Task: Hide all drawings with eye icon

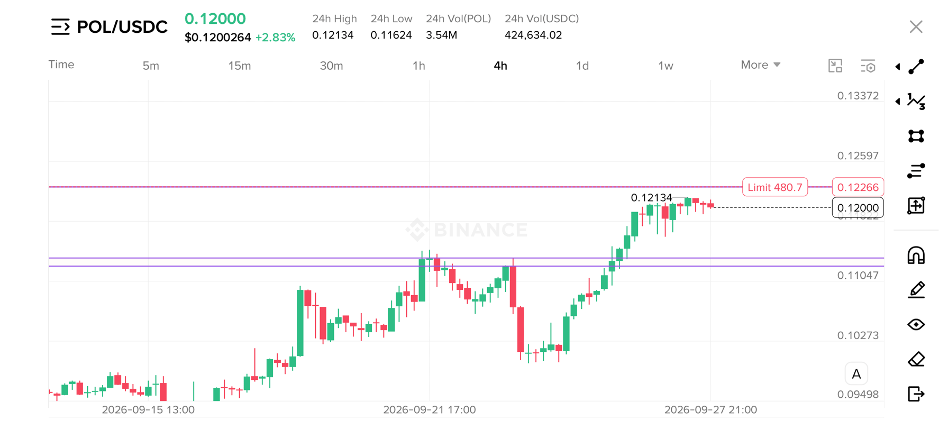Action: pos(916,324)
